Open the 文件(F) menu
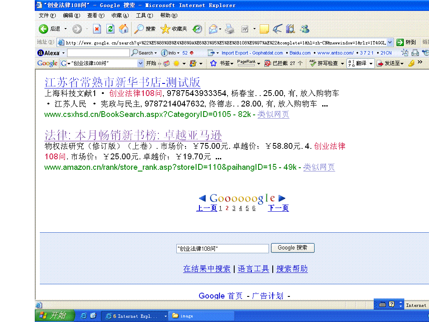The width and height of the screenshot is (429, 322). click(x=47, y=16)
